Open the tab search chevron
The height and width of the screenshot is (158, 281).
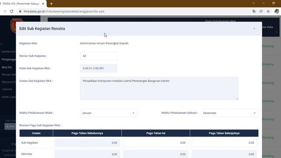[x=254, y=3]
